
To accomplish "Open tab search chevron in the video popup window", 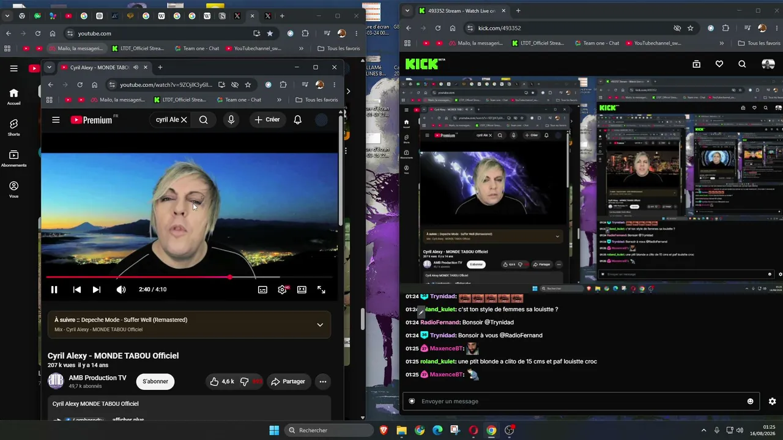I will click(x=49, y=67).
